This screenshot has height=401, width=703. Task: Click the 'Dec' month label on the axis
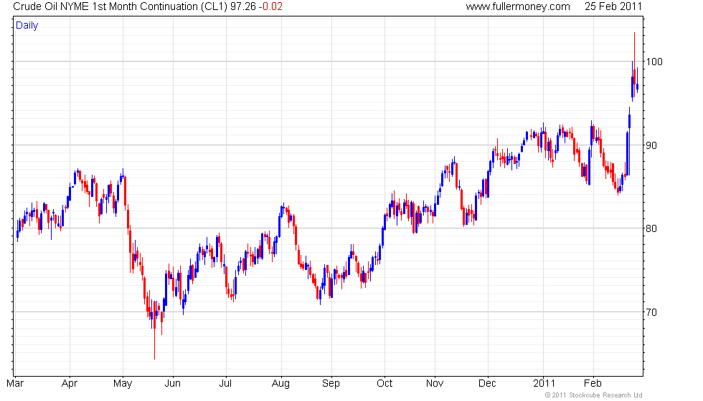click(487, 384)
